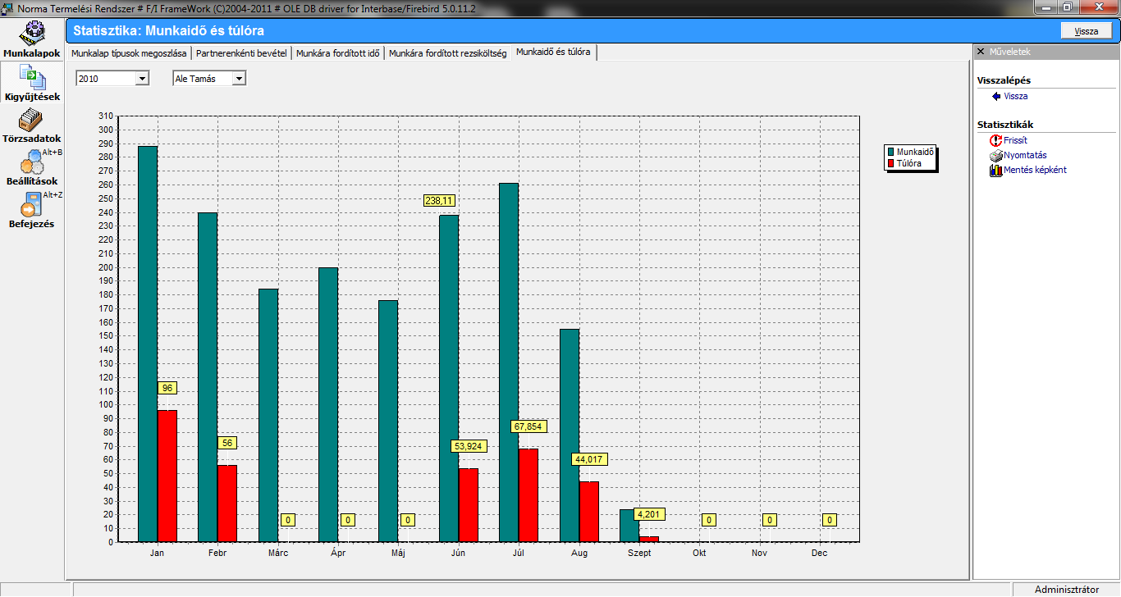This screenshot has height=597, width=1121.
Task: Click the application icon in the title bar
Action: pyautogui.click(x=8, y=7)
